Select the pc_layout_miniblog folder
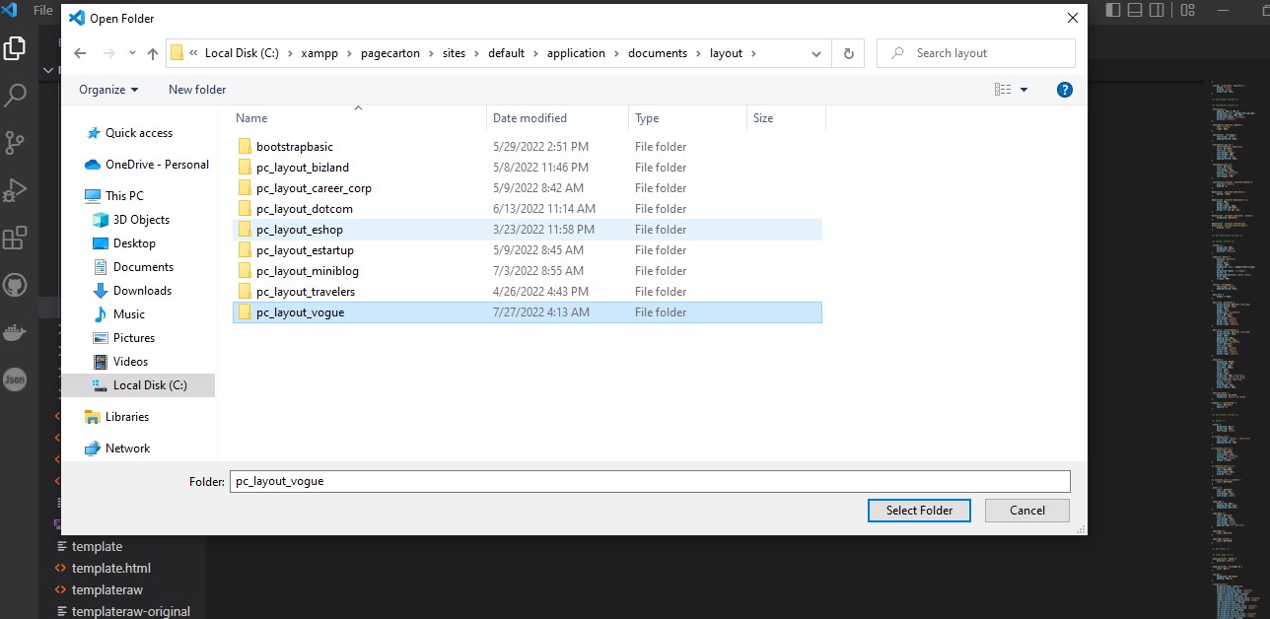The width and height of the screenshot is (1270, 619). click(x=528, y=271)
